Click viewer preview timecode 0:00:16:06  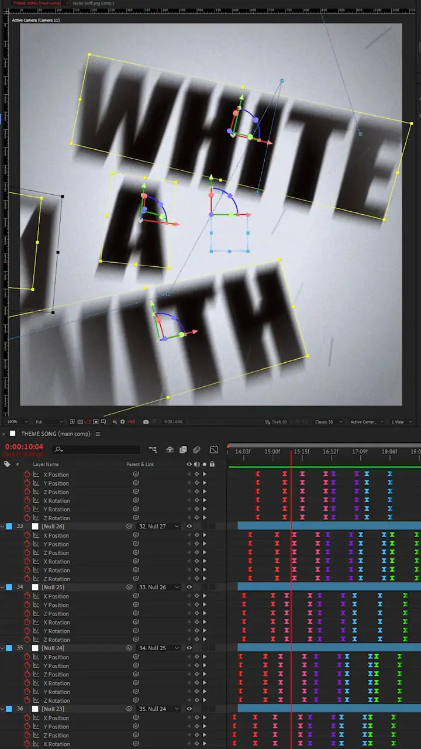pyautogui.click(x=174, y=422)
